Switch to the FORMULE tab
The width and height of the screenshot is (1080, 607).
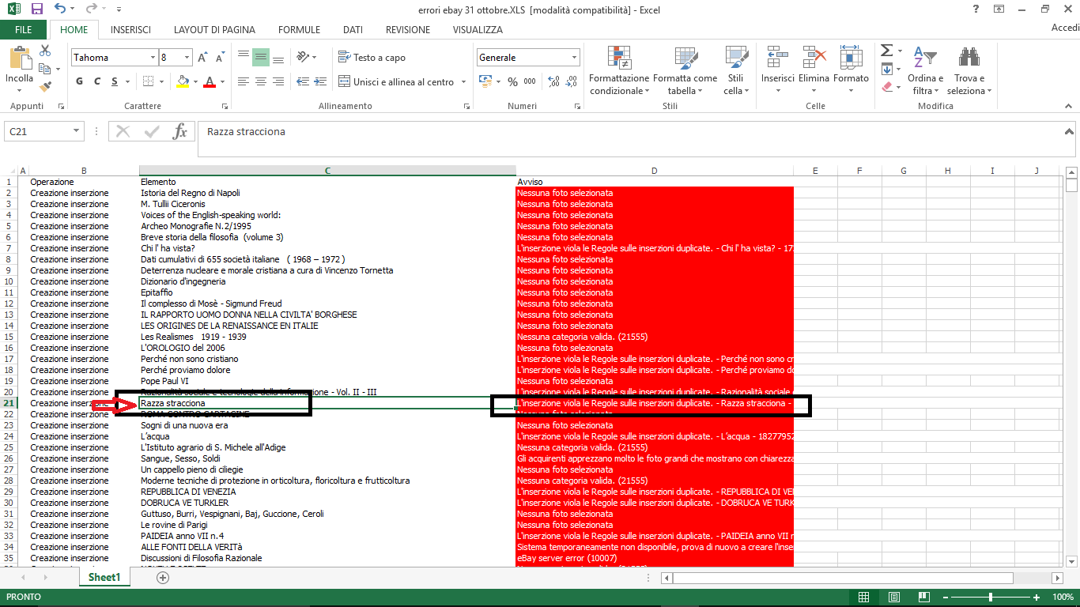299,30
